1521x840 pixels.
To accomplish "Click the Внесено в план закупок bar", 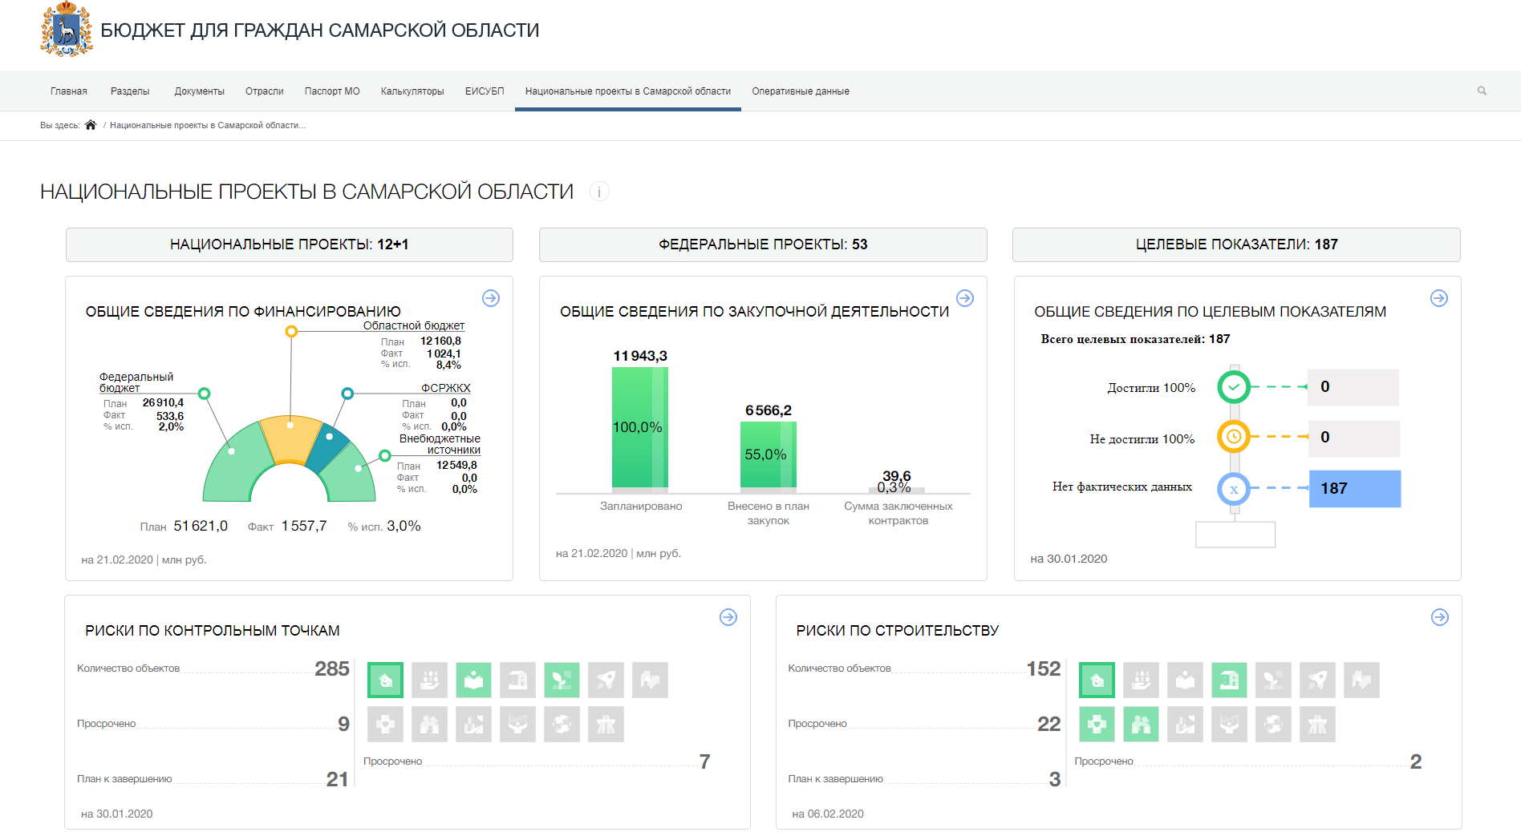I will (769, 457).
